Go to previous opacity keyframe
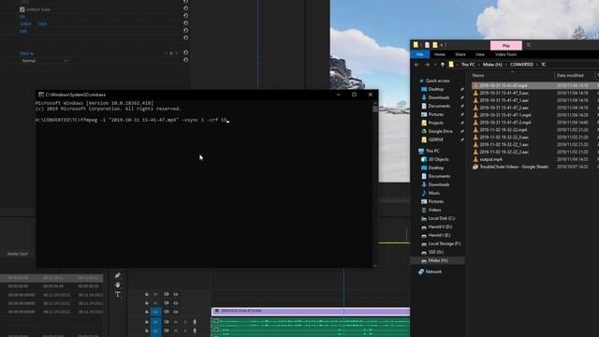 point(167,53)
